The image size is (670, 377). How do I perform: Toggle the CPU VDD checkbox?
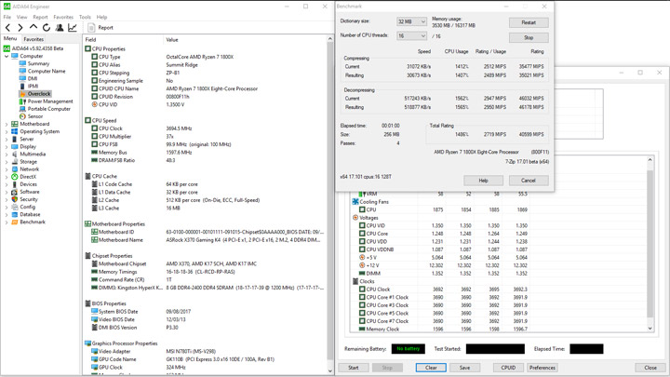pos(362,241)
